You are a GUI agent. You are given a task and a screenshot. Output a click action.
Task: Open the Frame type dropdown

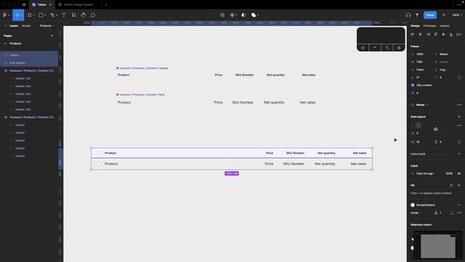click(x=416, y=47)
